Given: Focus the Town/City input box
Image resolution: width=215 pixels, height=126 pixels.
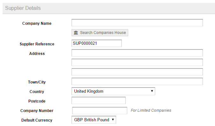Looking at the screenshot, I should point(137,81).
